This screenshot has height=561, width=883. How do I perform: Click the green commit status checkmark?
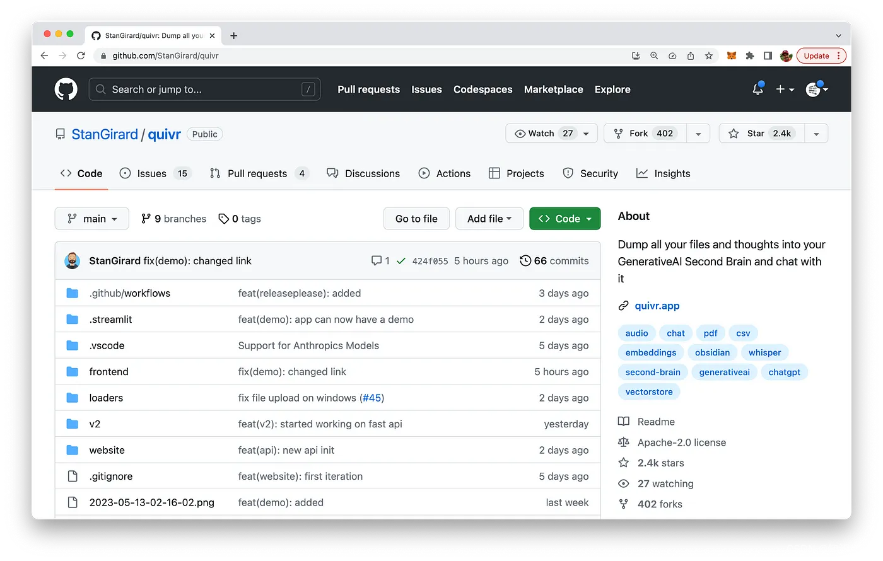(x=401, y=261)
